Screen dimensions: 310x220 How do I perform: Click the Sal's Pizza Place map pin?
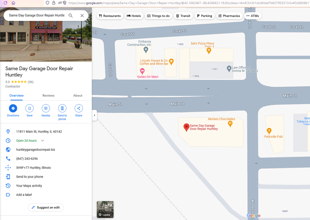coord(209,51)
